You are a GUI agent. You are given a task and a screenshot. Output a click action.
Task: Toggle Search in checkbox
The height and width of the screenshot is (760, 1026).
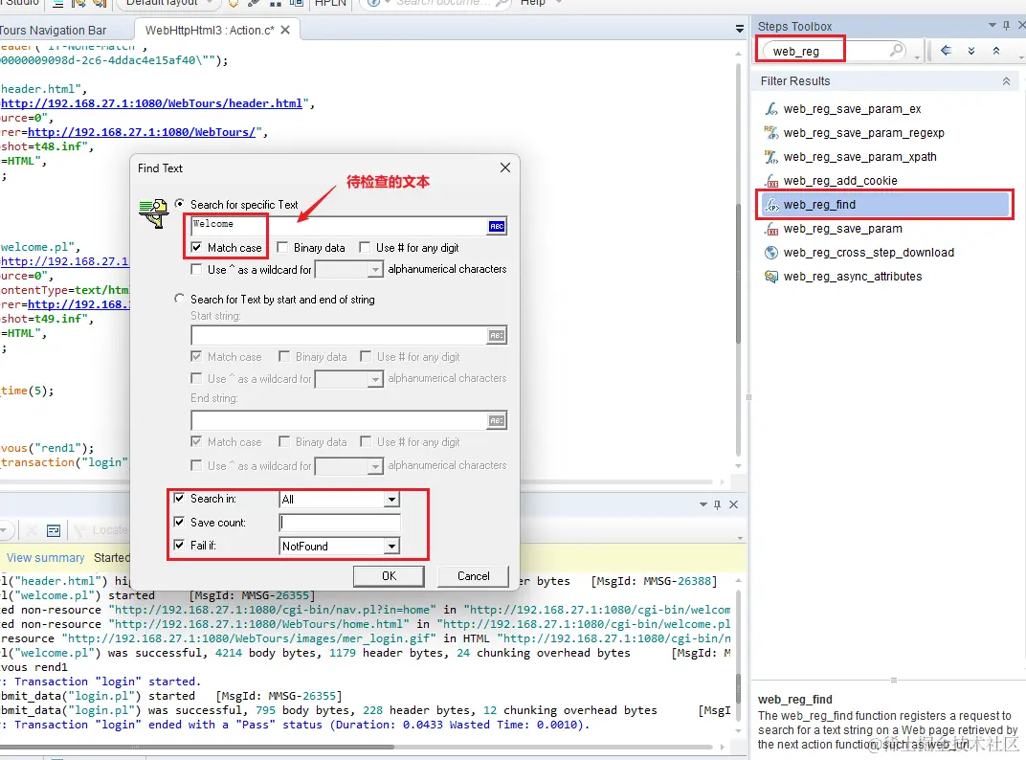pos(179,498)
